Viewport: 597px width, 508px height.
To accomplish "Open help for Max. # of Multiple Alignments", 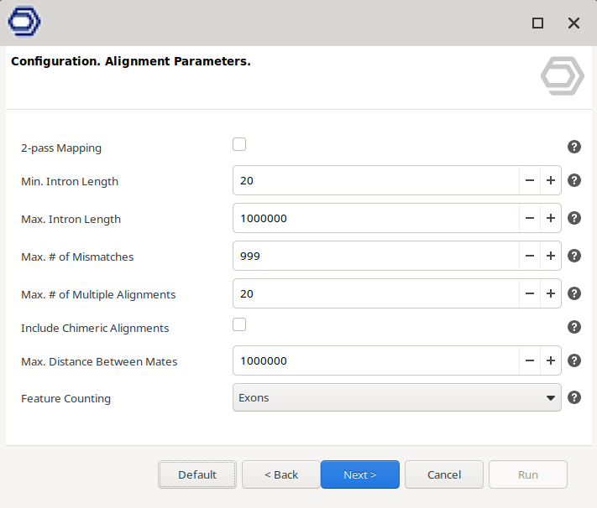I will (x=574, y=293).
